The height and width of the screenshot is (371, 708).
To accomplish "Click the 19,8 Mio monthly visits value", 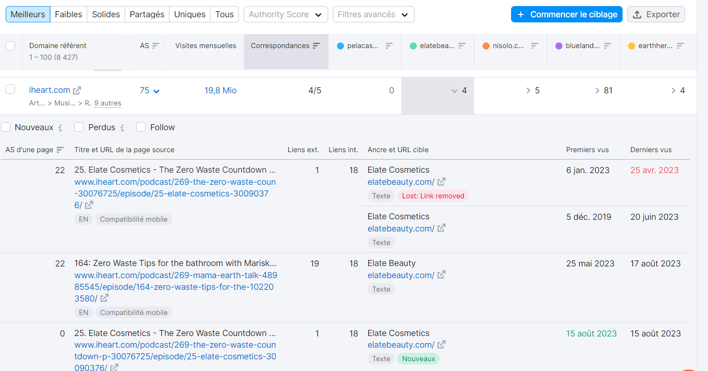I will click(220, 90).
